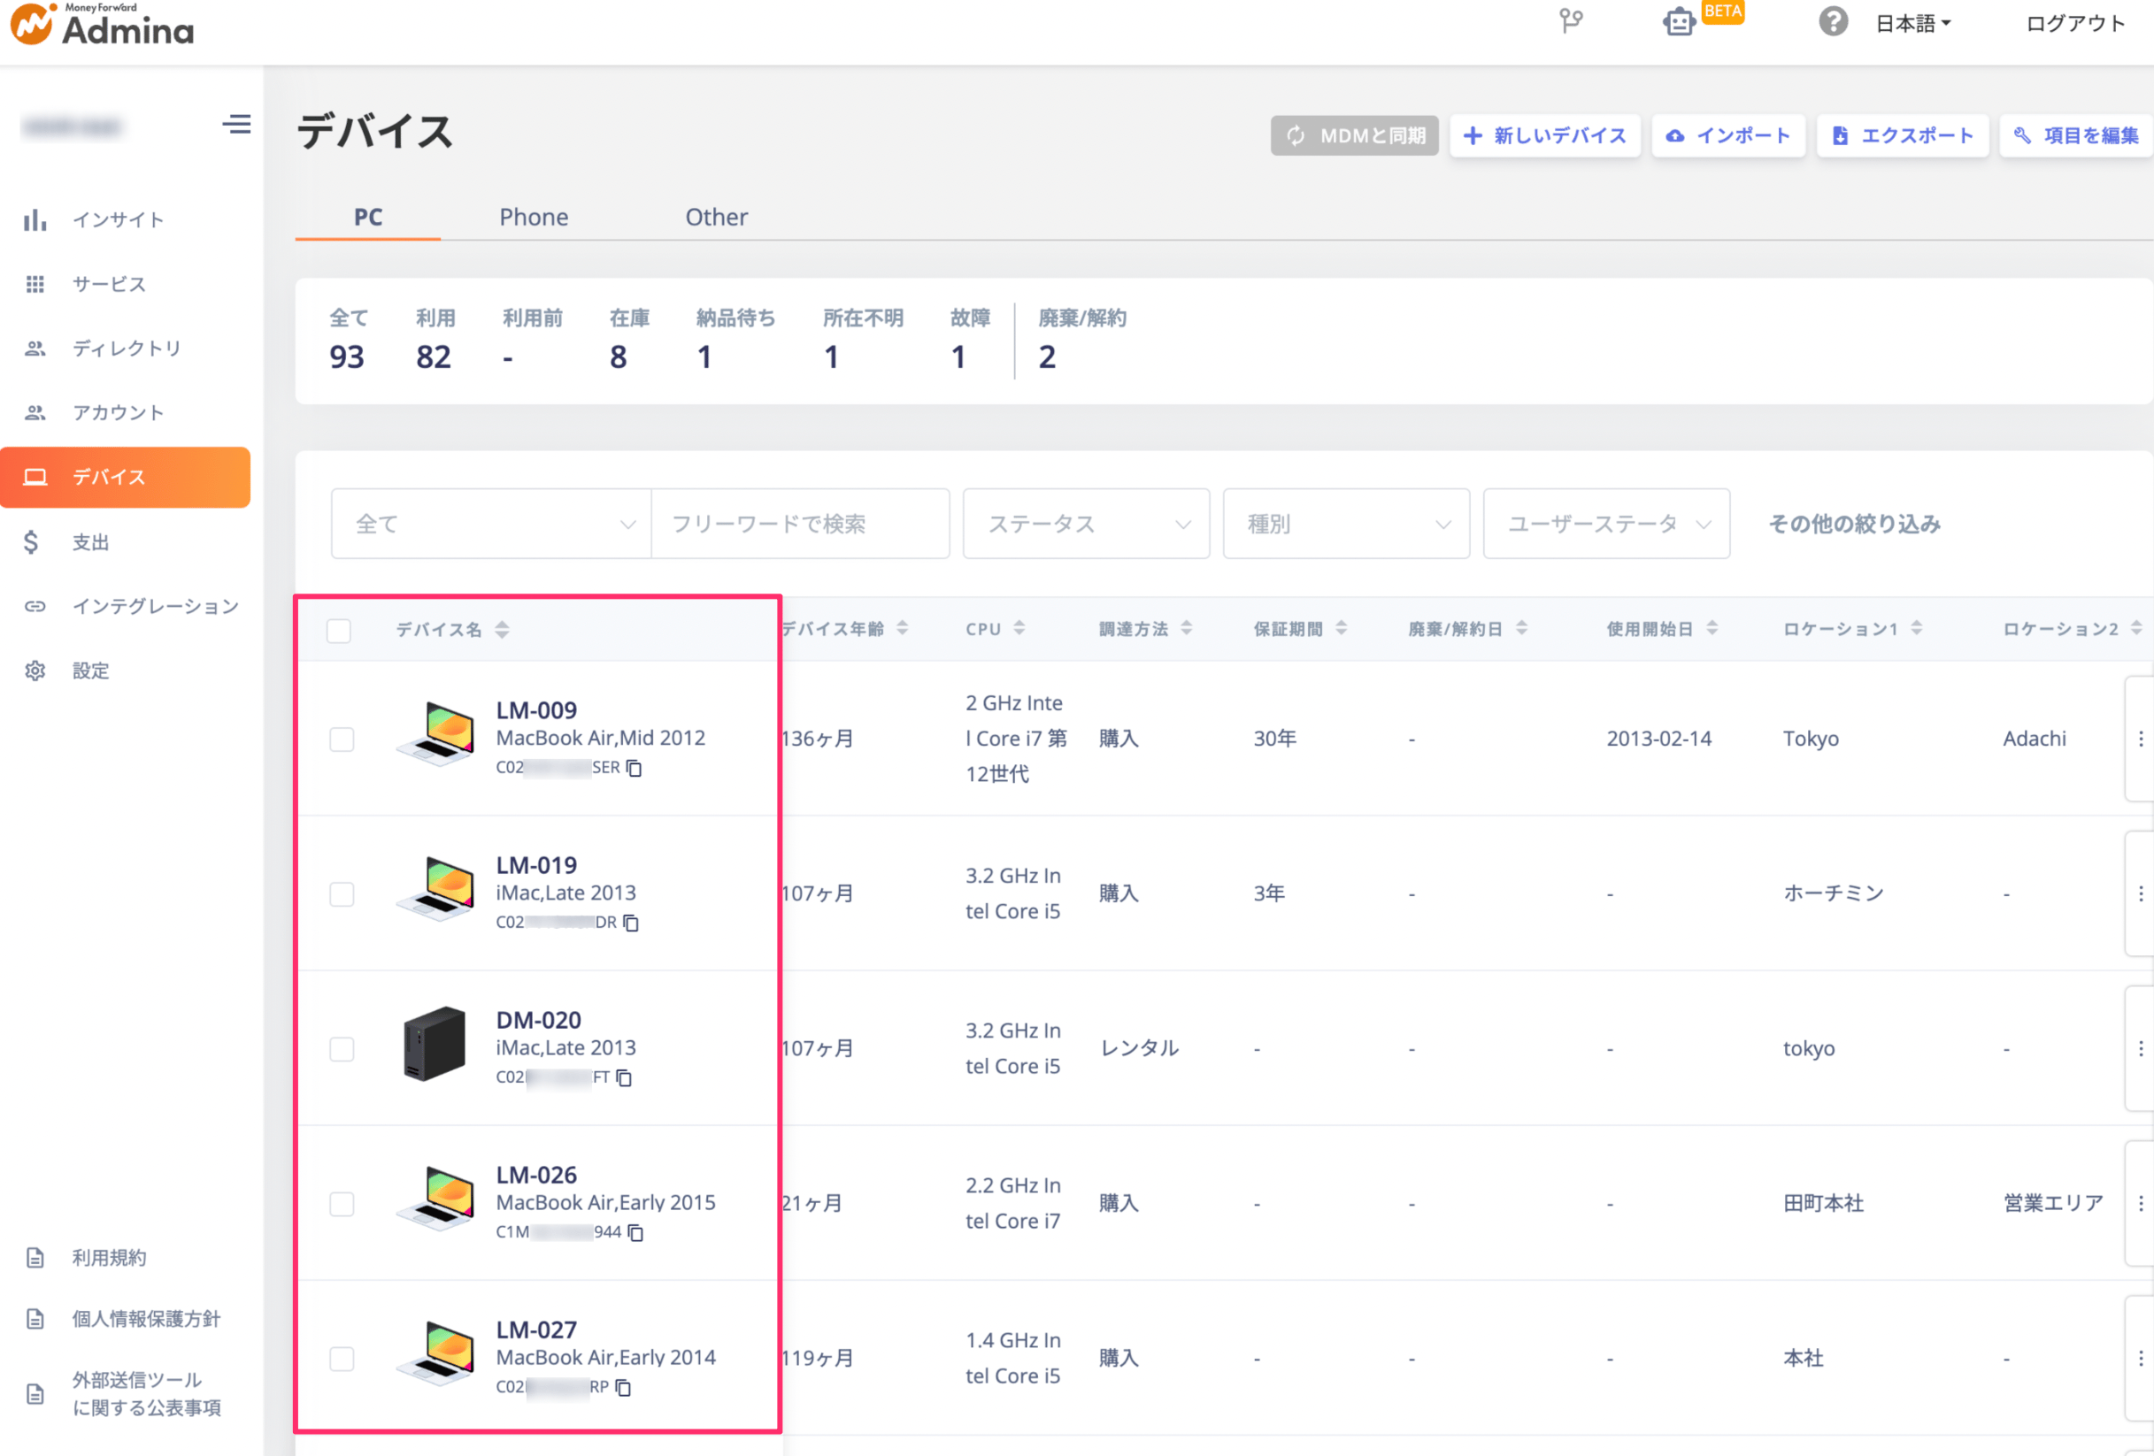Copy serial number of LM-027

coord(624,1386)
